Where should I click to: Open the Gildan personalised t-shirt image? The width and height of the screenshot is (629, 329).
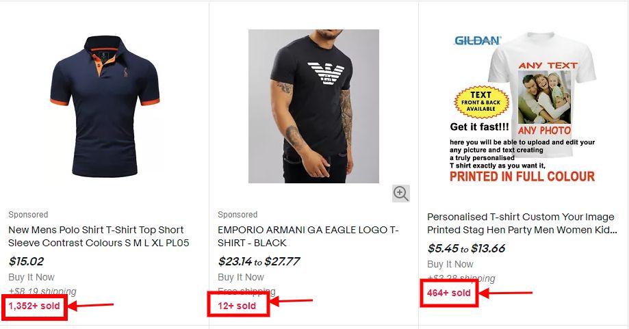[x=522, y=107]
